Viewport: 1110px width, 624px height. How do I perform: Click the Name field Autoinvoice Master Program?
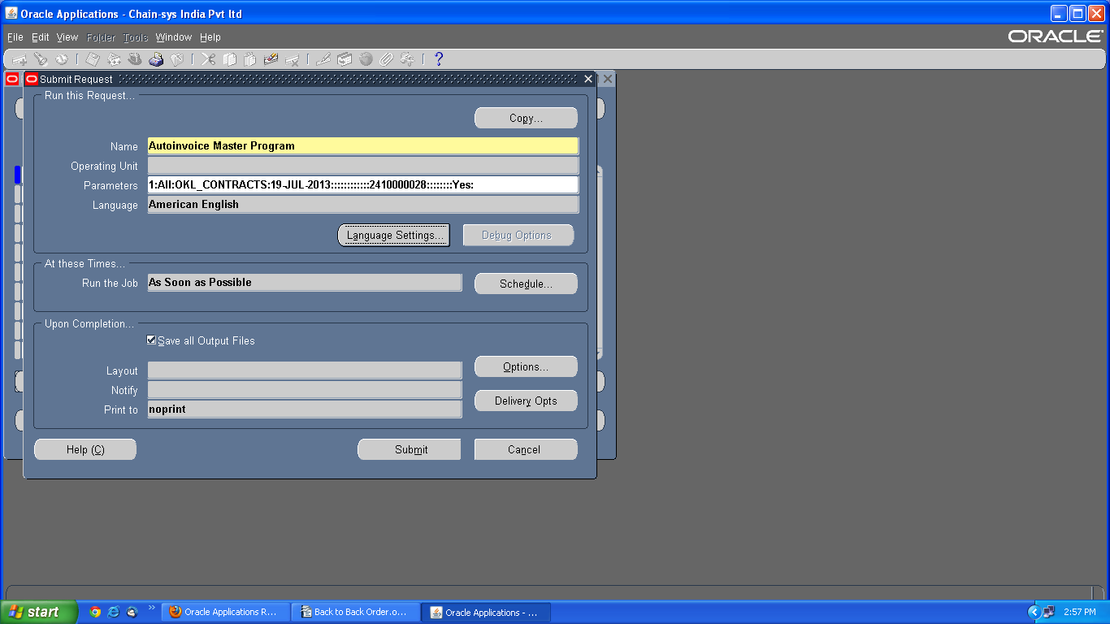point(362,146)
